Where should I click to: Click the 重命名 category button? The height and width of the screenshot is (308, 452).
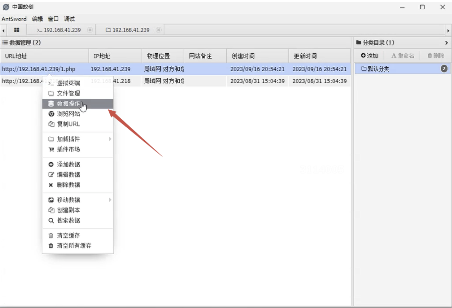click(x=403, y=56)
